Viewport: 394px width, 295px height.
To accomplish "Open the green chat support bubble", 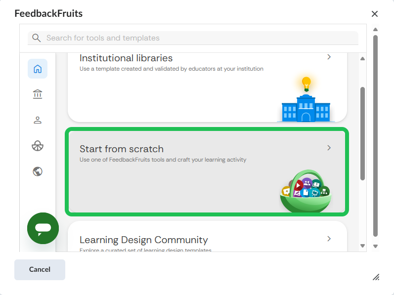I will coord(43,228).
